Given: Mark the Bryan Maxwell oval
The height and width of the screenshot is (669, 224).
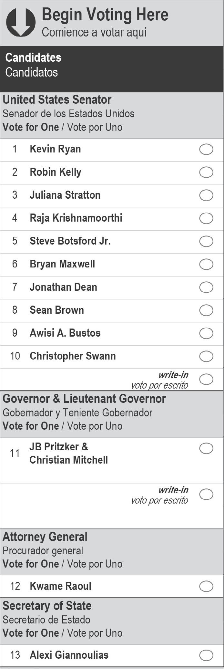Looking at the screenshot, I should point(206,264).
